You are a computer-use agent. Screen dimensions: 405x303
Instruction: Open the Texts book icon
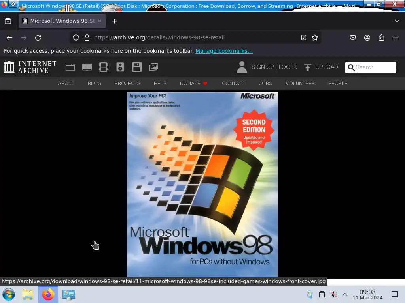tap(87, 67)
